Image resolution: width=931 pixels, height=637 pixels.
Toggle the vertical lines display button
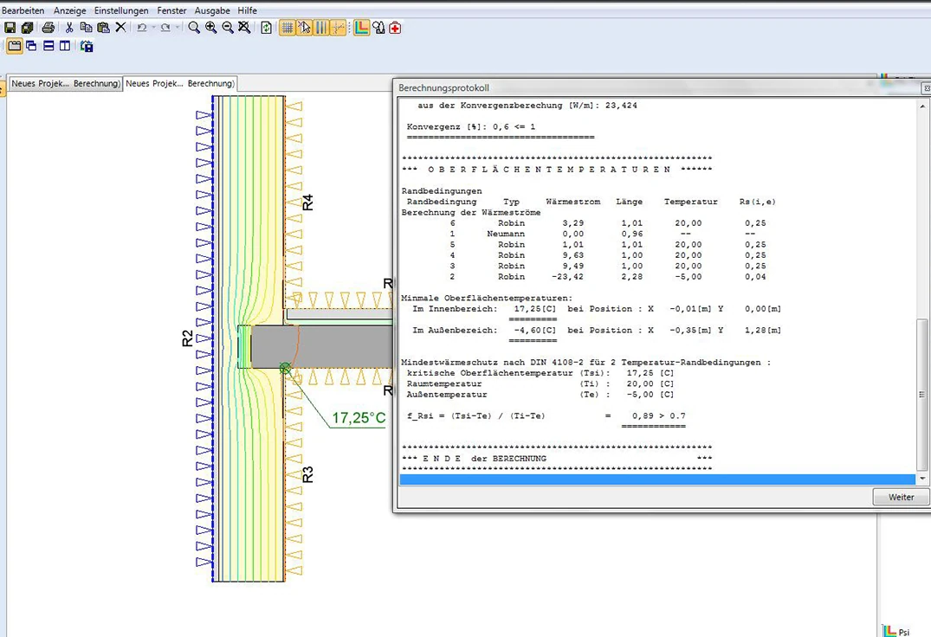pos(321,28)
